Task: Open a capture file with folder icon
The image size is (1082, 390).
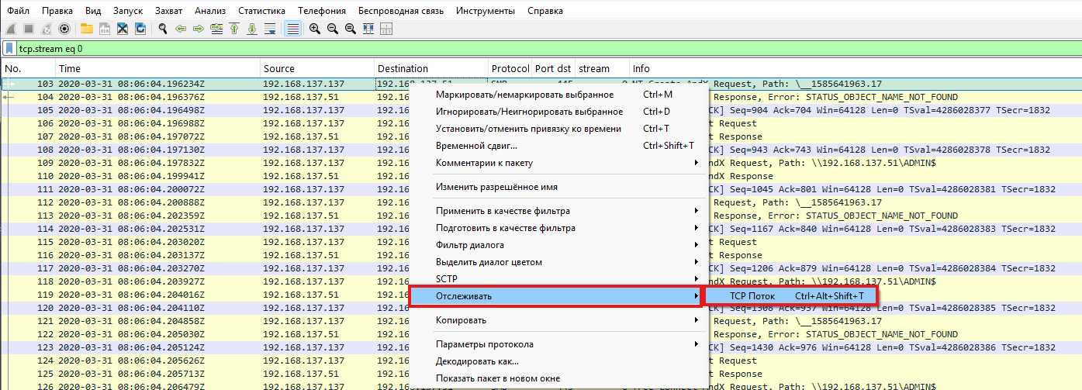Action: click(86, 29)
